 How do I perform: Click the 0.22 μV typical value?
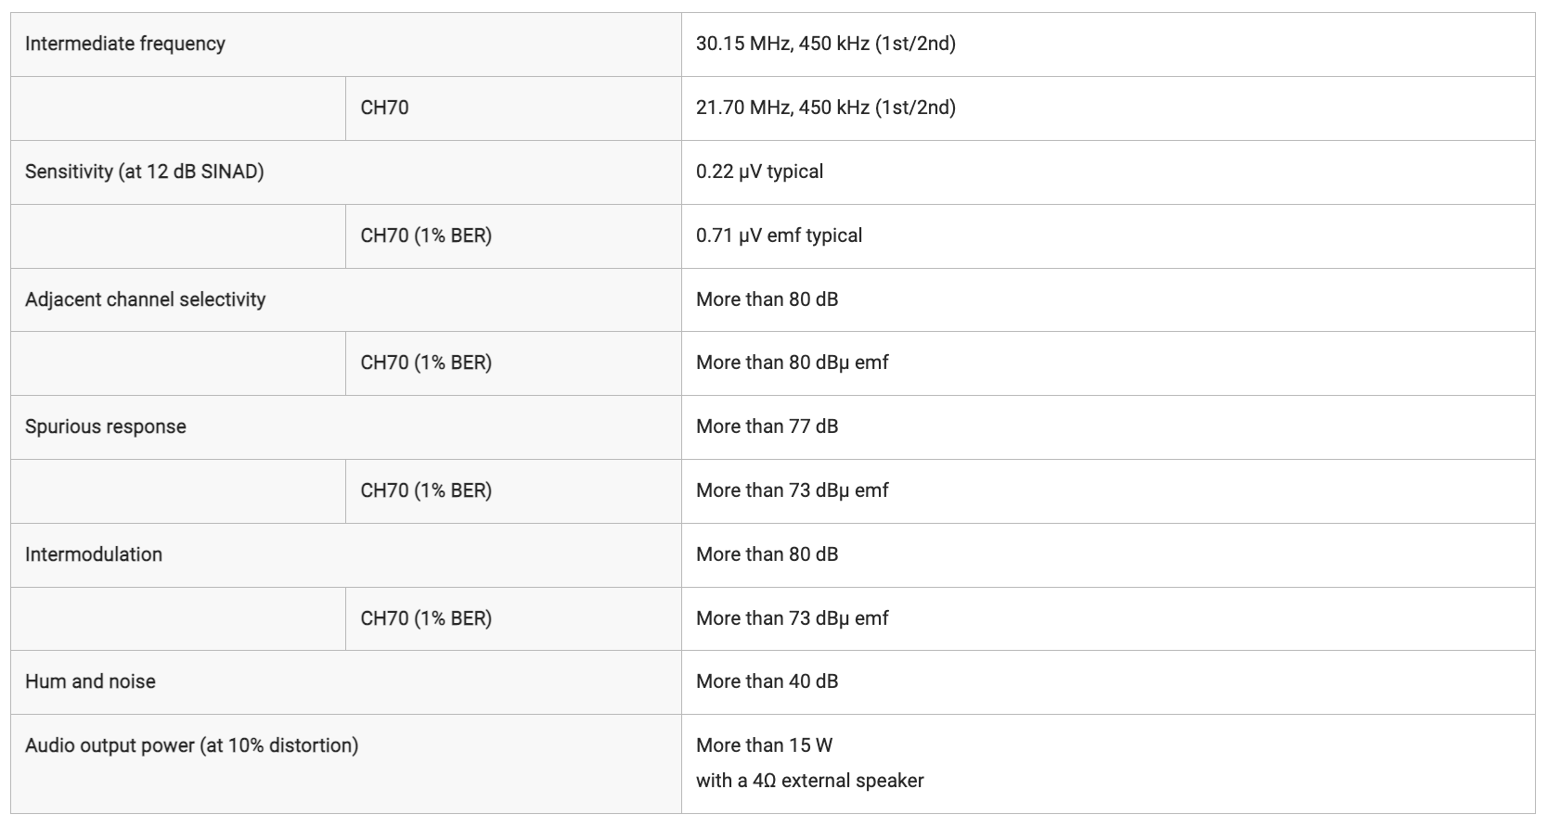759,172
